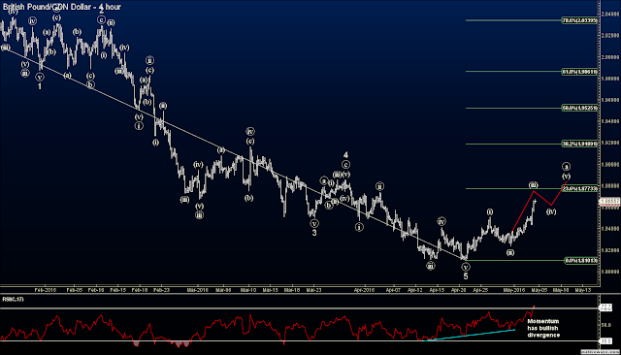Click the Feb-10 date label
Screen dimensions: 621x355
tap(96, 290)
